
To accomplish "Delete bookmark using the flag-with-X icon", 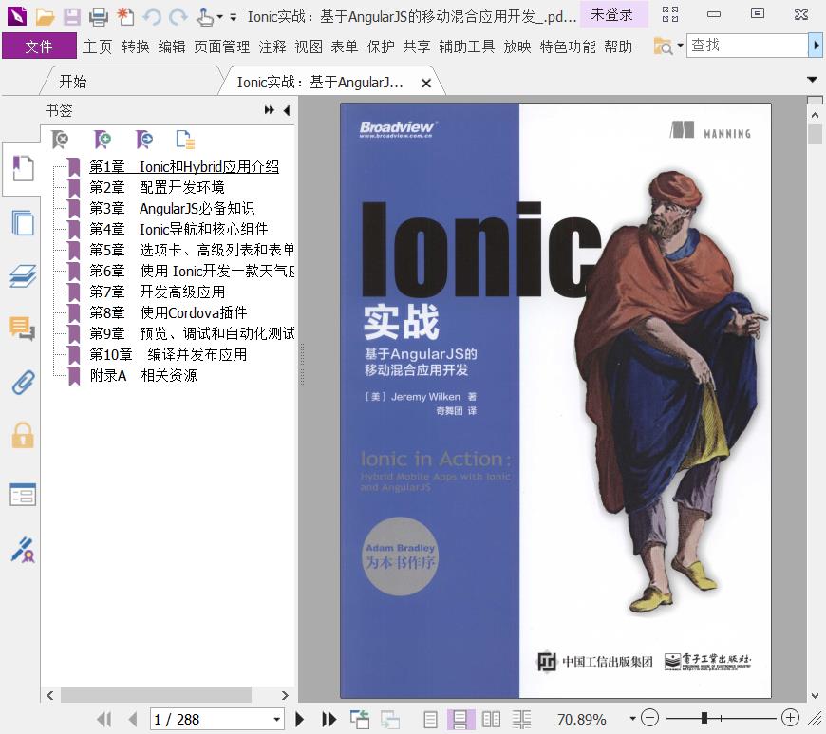I will 60,140.
